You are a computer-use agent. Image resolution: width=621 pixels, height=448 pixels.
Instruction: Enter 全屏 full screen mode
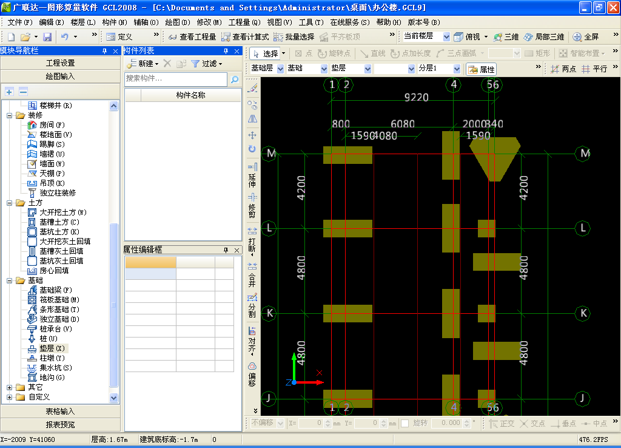586,37
